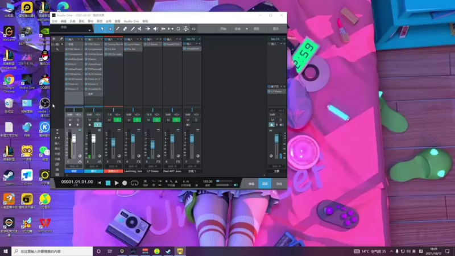Click the FX icon on channel 4
This screenshot has height=256, width=455.
coord(139,162)
